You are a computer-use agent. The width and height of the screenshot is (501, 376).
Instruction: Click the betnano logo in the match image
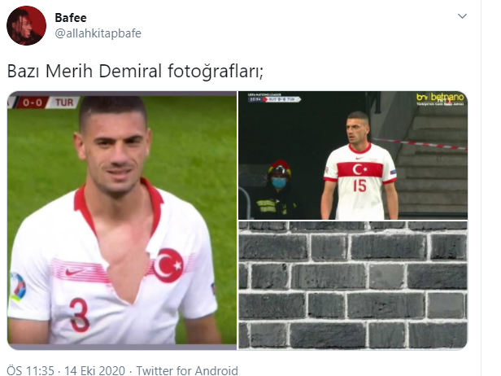(440, 98)
